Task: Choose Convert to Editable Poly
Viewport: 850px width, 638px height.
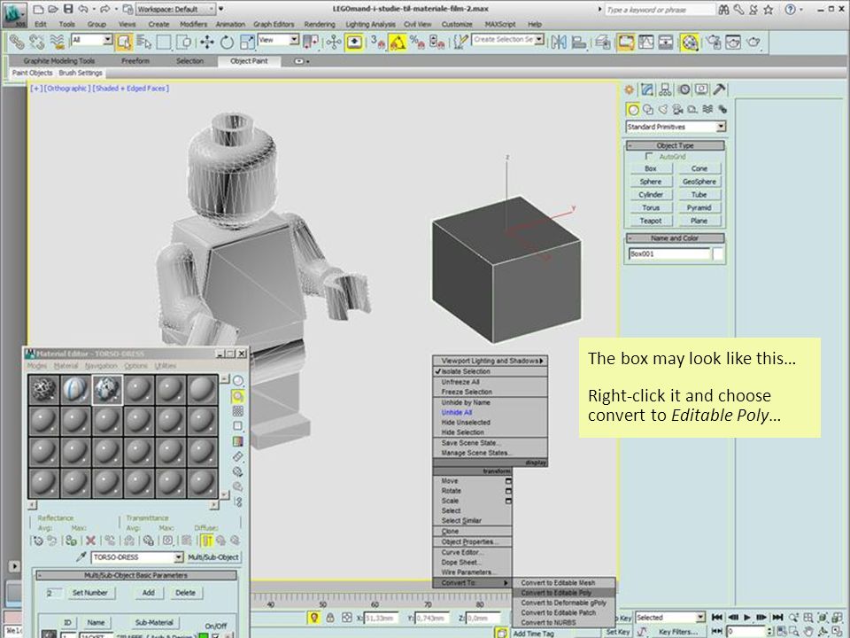Action: pos(564,593)
